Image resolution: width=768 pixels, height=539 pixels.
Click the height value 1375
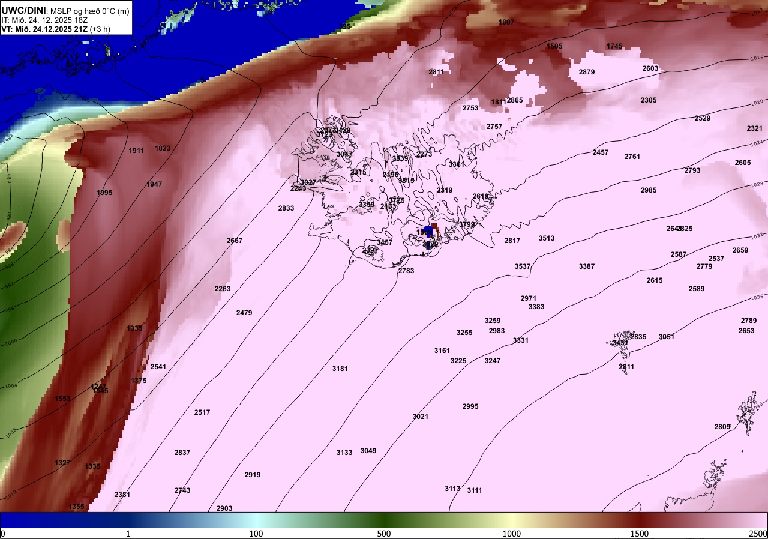pos(139,381)
